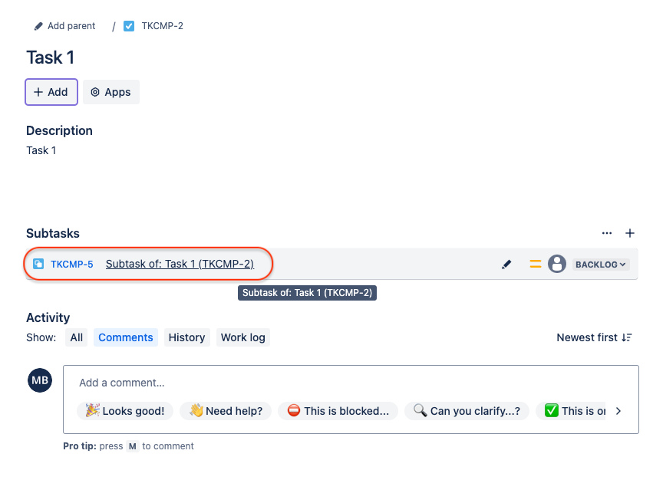The height and width of the screenshot is (503, 653).
Task: Open Subtasks panel options with the ellipsis icon
Action: click(x=607, y=233)
